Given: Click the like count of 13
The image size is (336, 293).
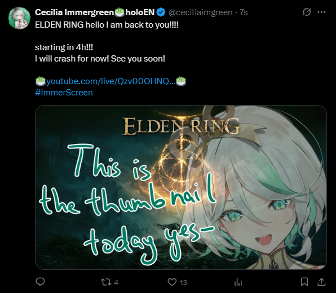Looking at the screenshot, I should click(183, 282).
